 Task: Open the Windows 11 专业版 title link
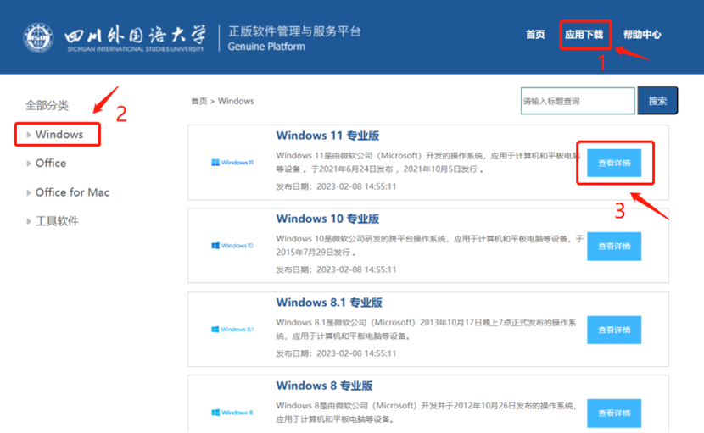(x=327, y=136)
